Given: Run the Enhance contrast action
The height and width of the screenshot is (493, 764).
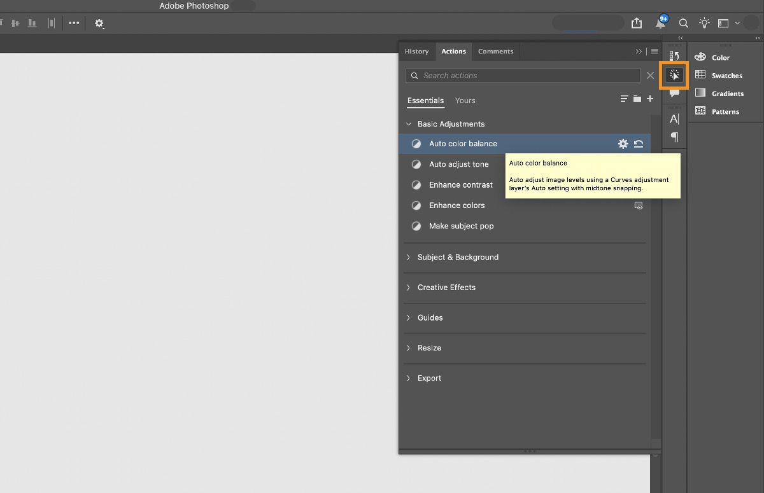Looking at the screenshot, I should click(x=460, y=185).
